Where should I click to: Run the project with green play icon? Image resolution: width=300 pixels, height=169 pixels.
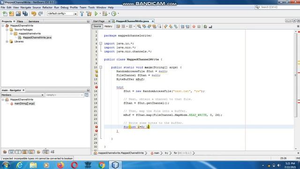(x=96, y=14)
